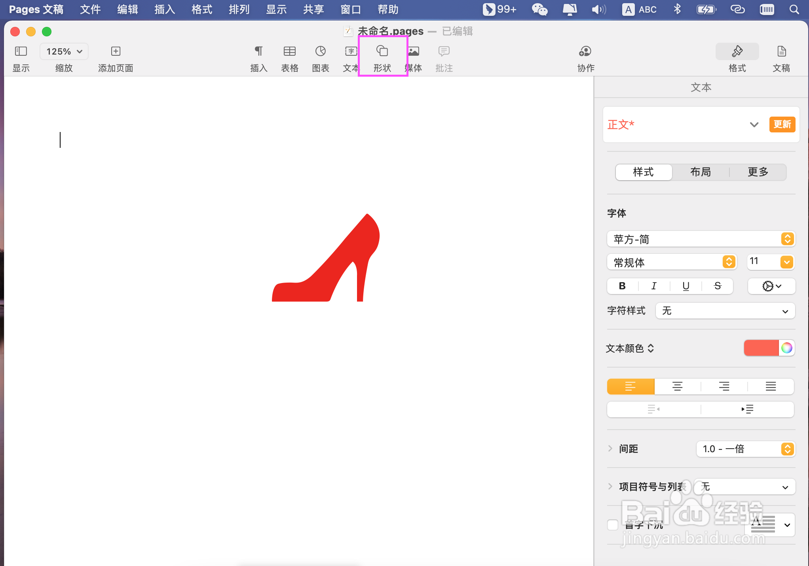
Task: Open the Arrange (排列) menu
Action: [239, 9]
